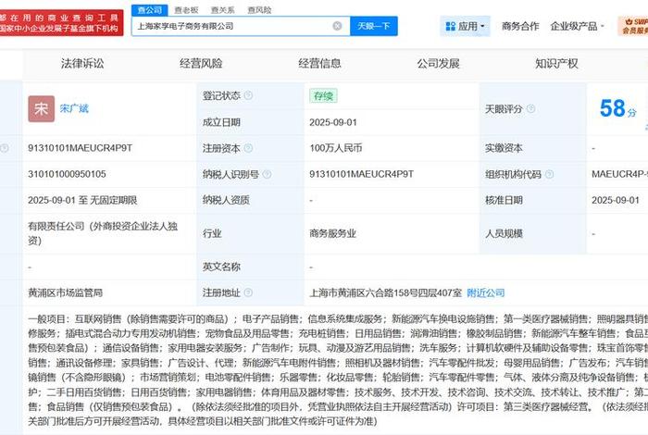Open the 经营信息 section tab
Viewport: 648px width, 435px height.
(x=319, y=63)
